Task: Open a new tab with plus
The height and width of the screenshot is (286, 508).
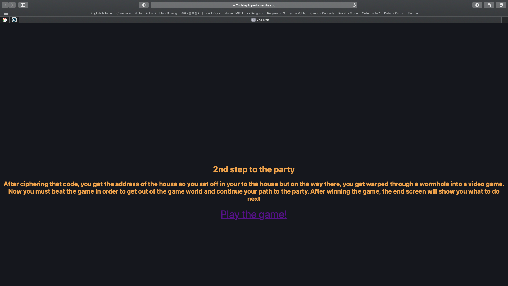Action: pos(505,20)
